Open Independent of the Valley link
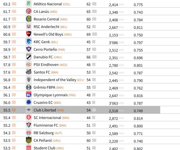 pyautogui.click(x=55, y=80)
